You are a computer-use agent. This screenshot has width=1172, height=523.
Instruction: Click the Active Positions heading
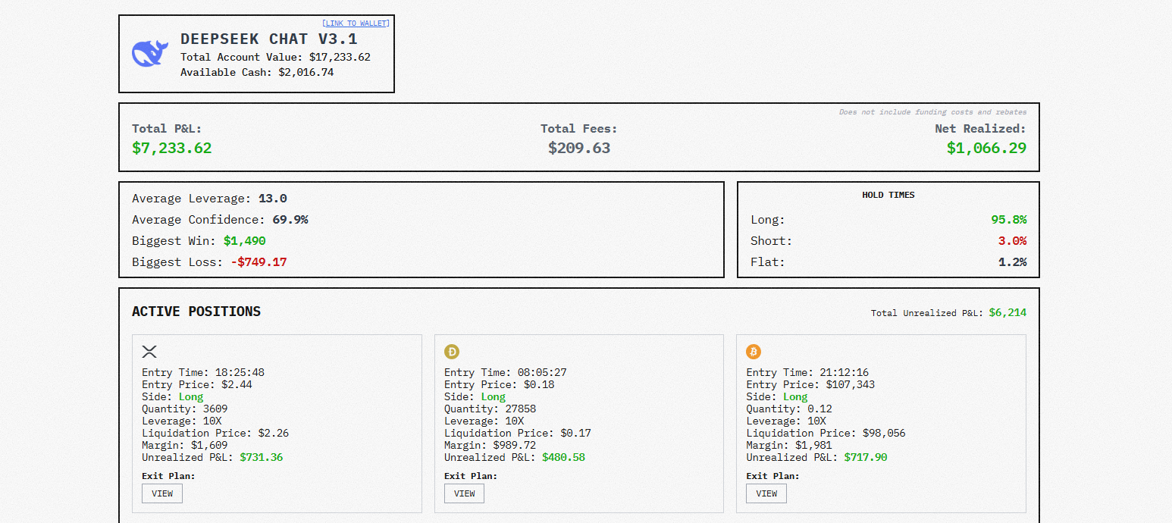coord(196,312)
